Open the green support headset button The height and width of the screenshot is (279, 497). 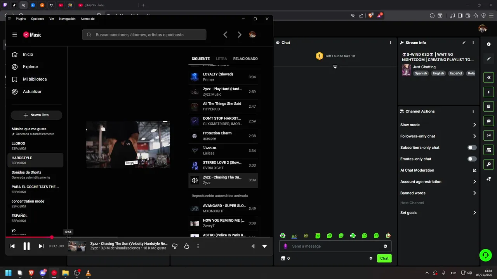pos(485,255)
